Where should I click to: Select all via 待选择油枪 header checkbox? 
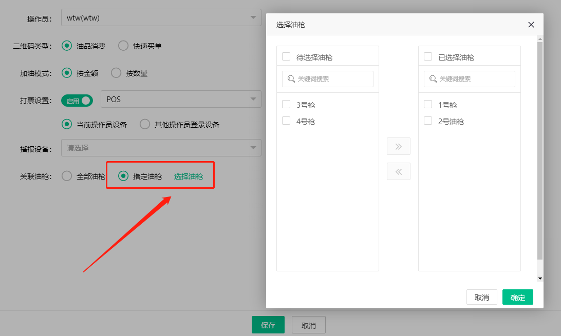[x=286, y=57]
